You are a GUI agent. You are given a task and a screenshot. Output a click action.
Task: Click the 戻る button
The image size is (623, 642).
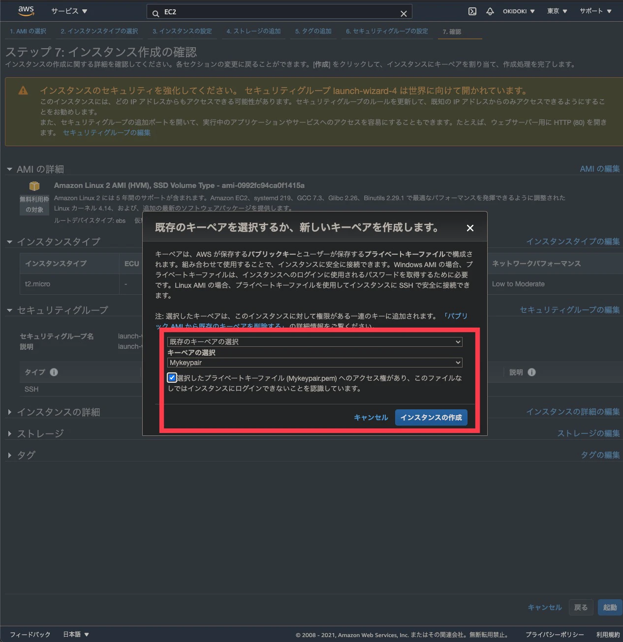point(581,608)
